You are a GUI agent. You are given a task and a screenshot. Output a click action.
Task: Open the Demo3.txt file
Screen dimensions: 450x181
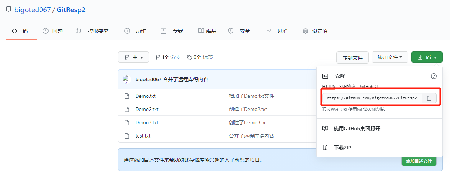[147, 122]
